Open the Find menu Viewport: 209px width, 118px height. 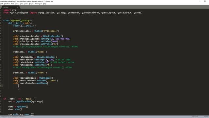(x=12, y=4)
